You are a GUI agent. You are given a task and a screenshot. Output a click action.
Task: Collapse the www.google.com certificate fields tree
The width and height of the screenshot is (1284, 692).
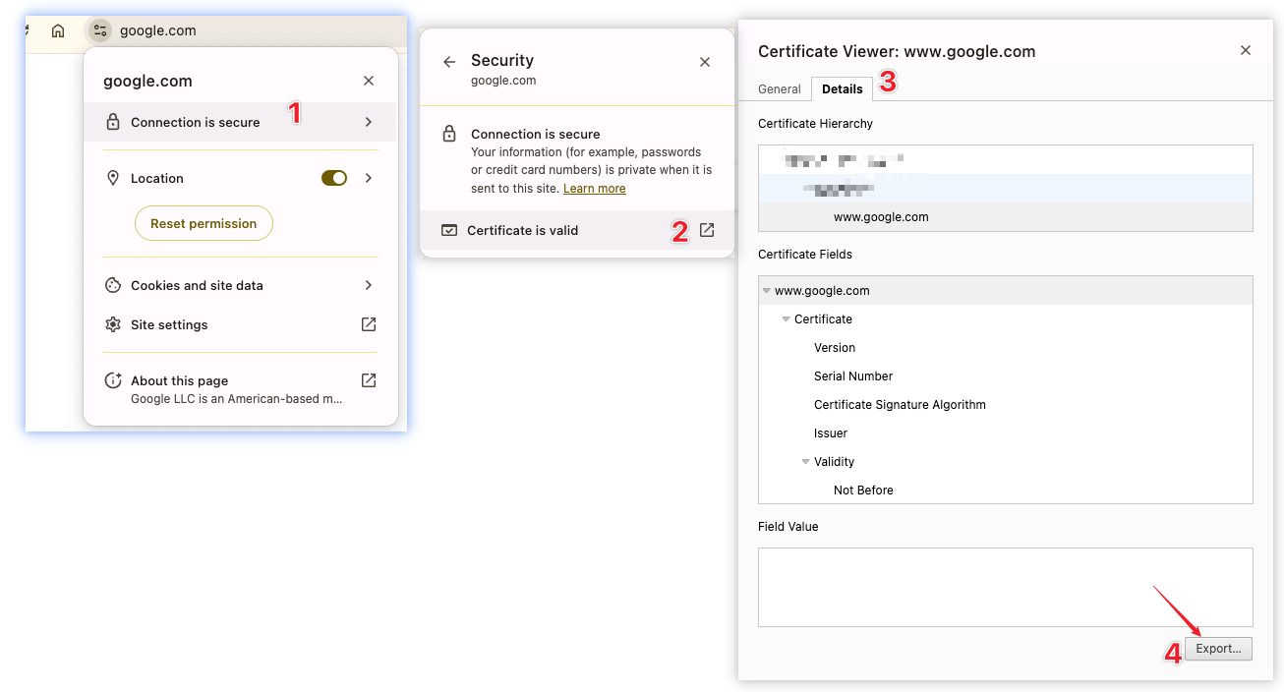click(766, 291)
